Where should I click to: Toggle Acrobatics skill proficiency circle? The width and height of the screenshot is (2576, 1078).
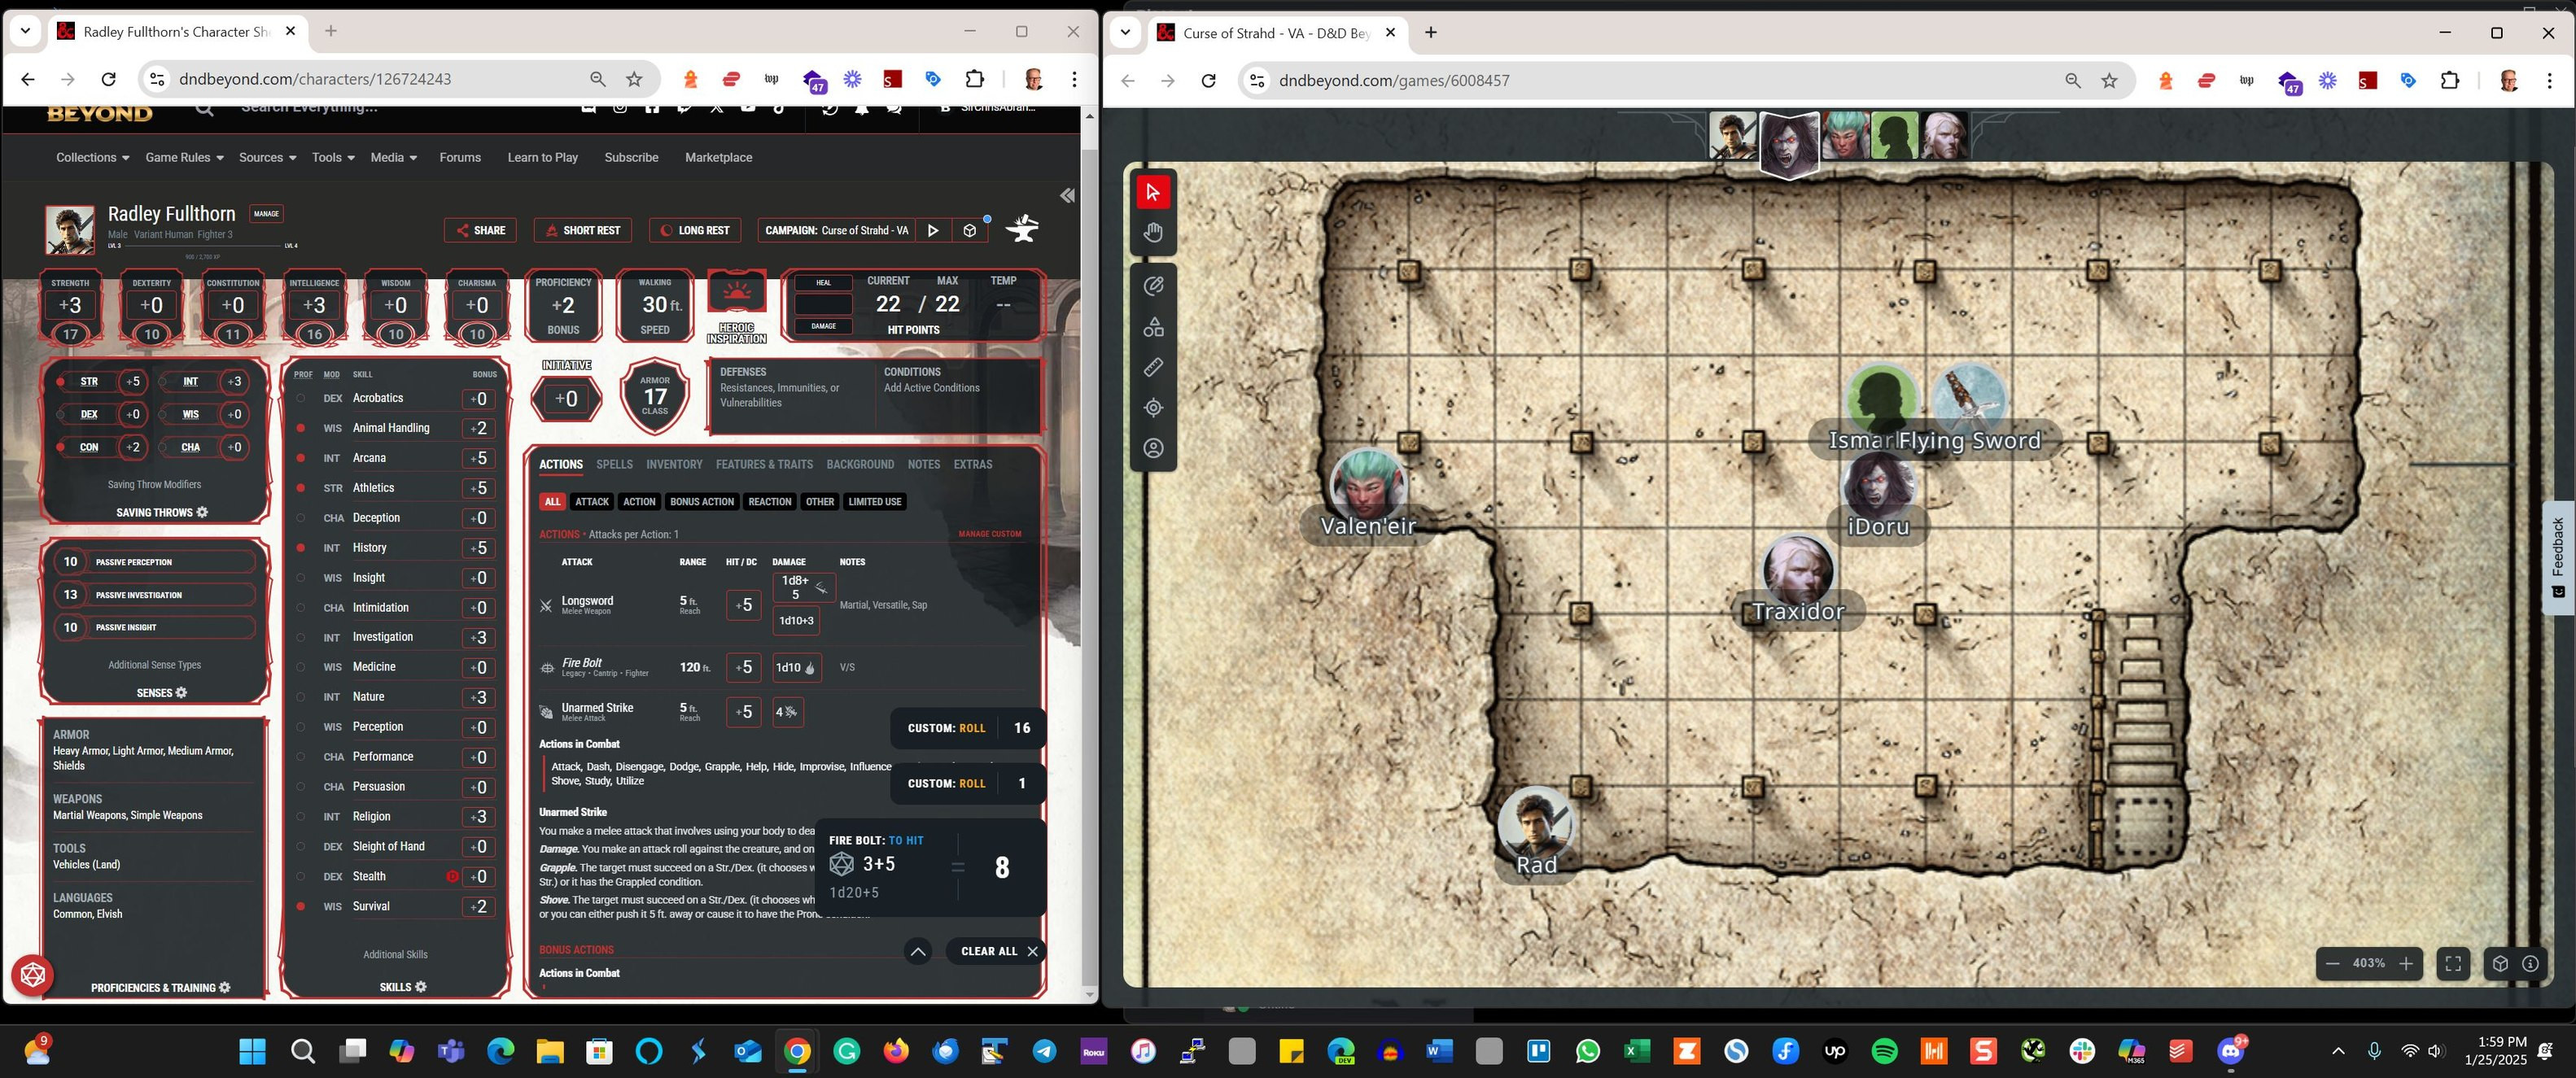(300, 398)
